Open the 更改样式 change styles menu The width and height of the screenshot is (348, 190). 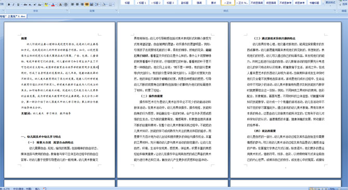(330, 4)
